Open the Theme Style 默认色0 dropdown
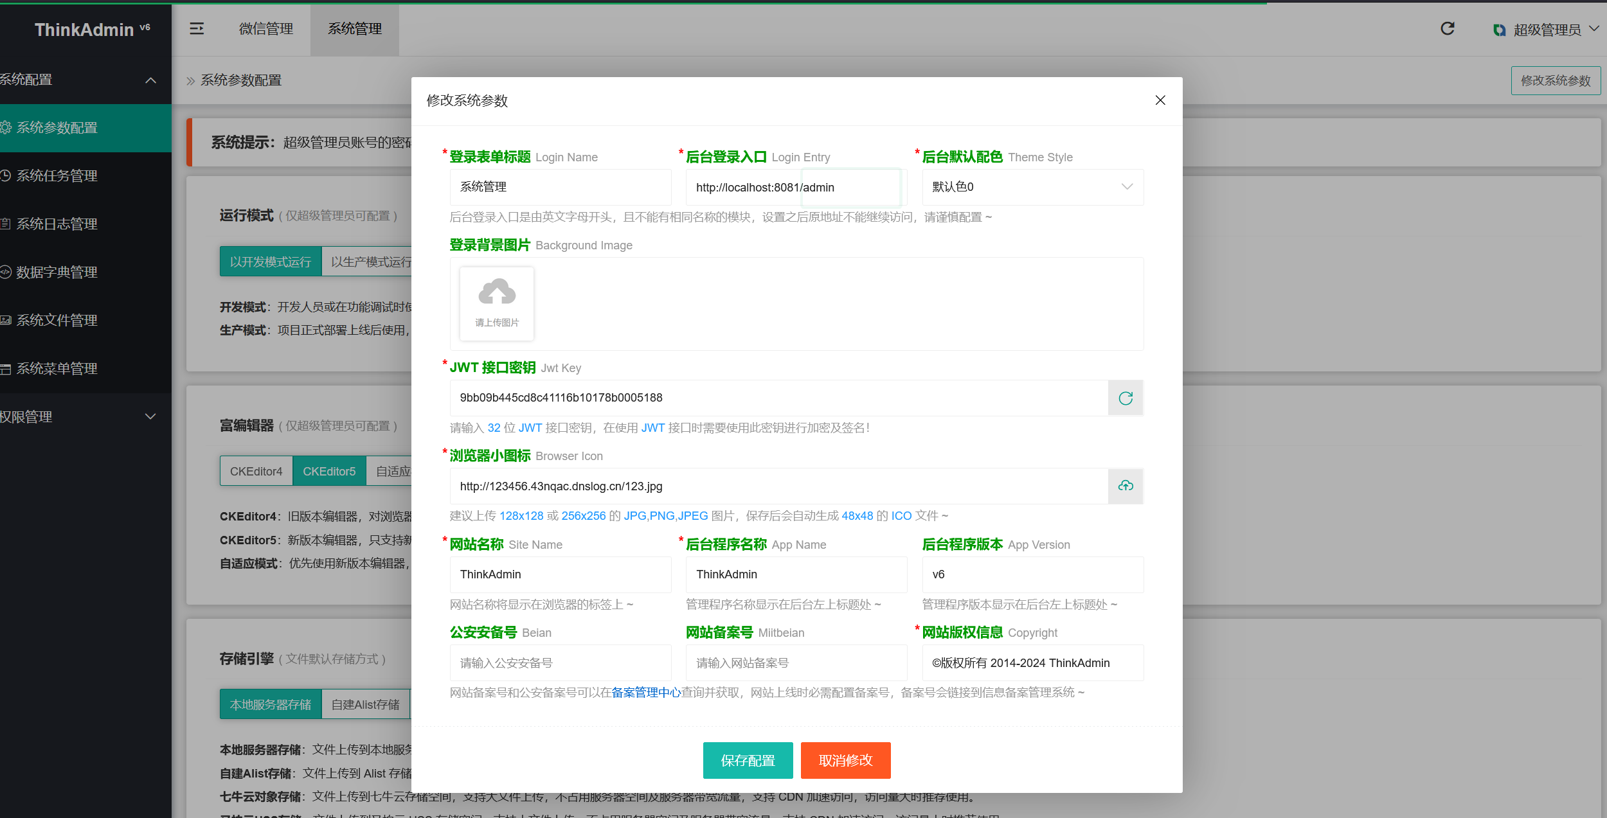Image resolution: width=1607 pixels, height=818 pixels. 1032,187
